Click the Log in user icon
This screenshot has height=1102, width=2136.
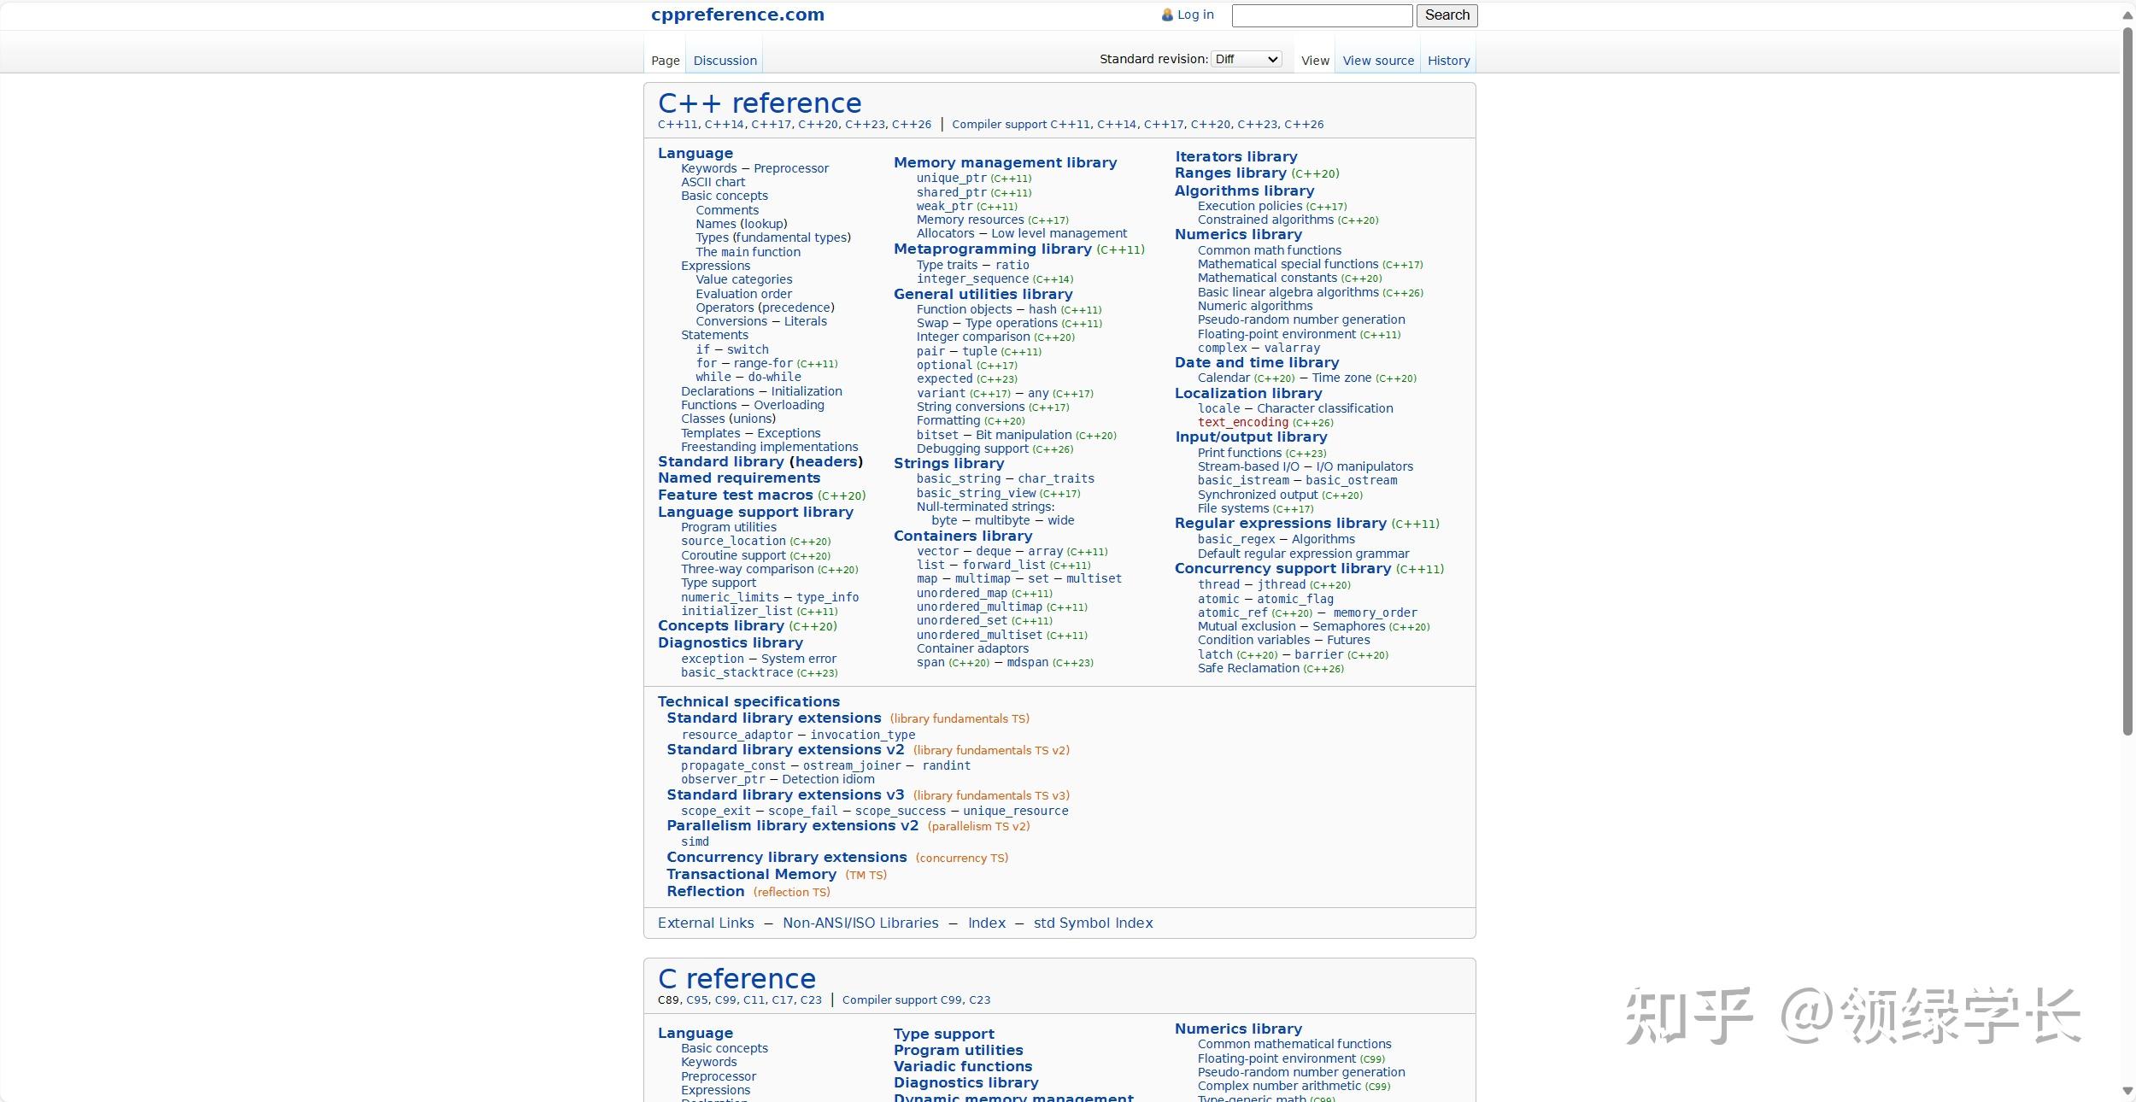1167,15
